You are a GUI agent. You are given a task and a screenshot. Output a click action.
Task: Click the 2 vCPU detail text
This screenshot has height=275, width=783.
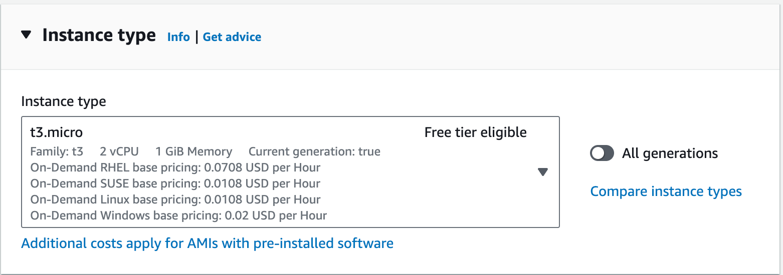(119, 151)
